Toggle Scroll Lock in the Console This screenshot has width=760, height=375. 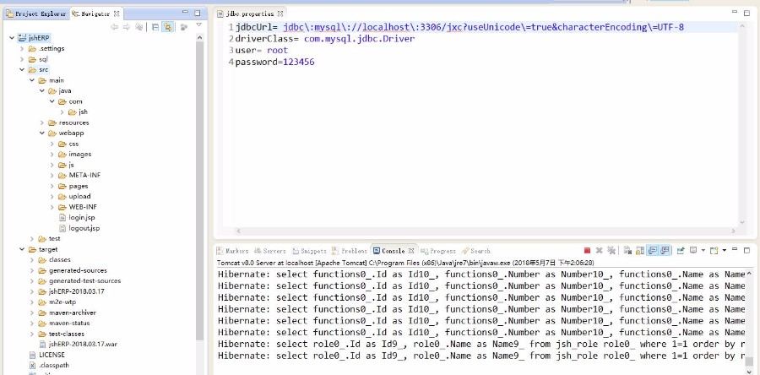(640, 251)
